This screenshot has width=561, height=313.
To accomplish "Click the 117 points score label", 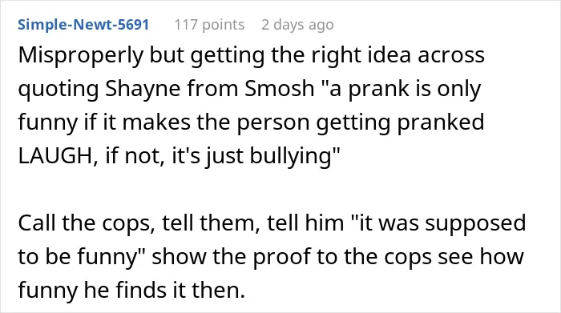I will 209,25.
